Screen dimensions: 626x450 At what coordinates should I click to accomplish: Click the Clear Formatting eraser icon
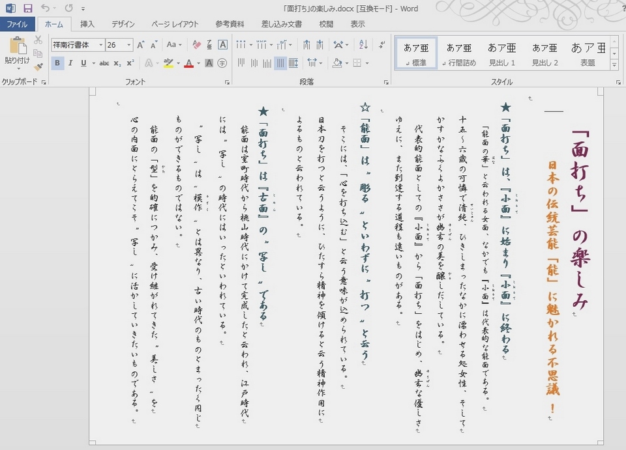click(196, 45)
